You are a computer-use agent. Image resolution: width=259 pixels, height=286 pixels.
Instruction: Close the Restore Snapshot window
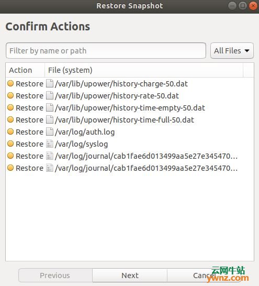tap(253, 6)
